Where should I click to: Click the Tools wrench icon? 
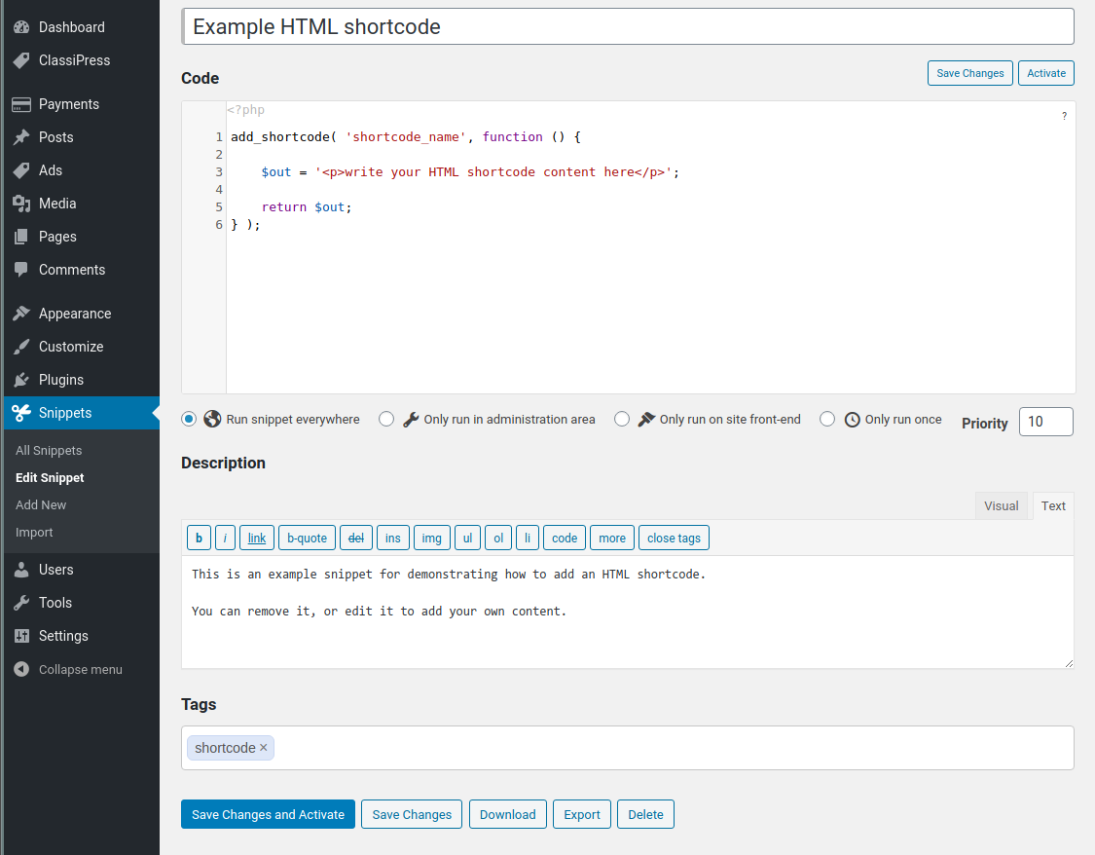(x=21, y=603)
